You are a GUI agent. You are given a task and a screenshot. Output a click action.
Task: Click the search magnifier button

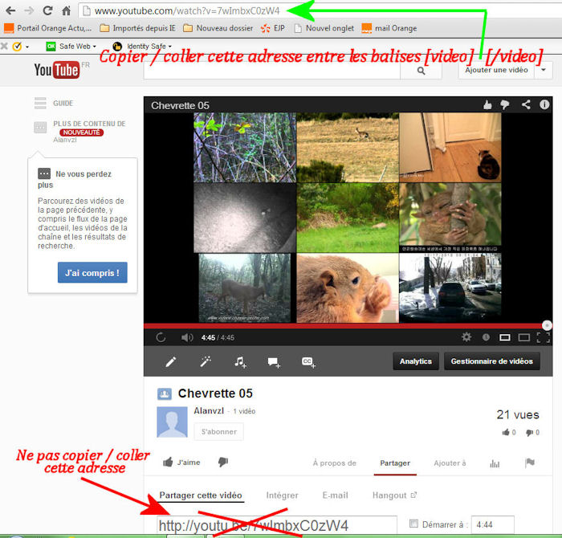coord(421,71)
